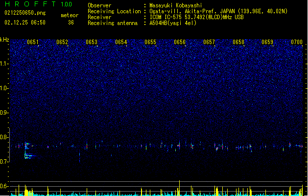Image resolution: width=308 pixels, height=196 pixels.
Task: Click the Observer label
Action: [x=99, y=5]
